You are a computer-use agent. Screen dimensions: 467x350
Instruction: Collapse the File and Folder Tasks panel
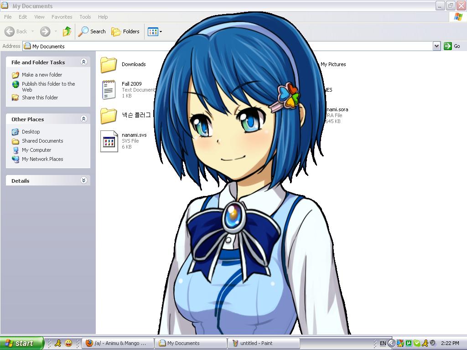[84, 62]
